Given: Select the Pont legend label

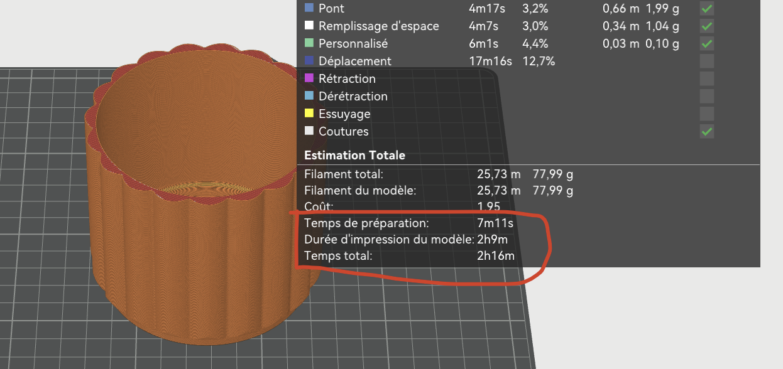Looking at the screenshot, I should (x=331, y=9).
